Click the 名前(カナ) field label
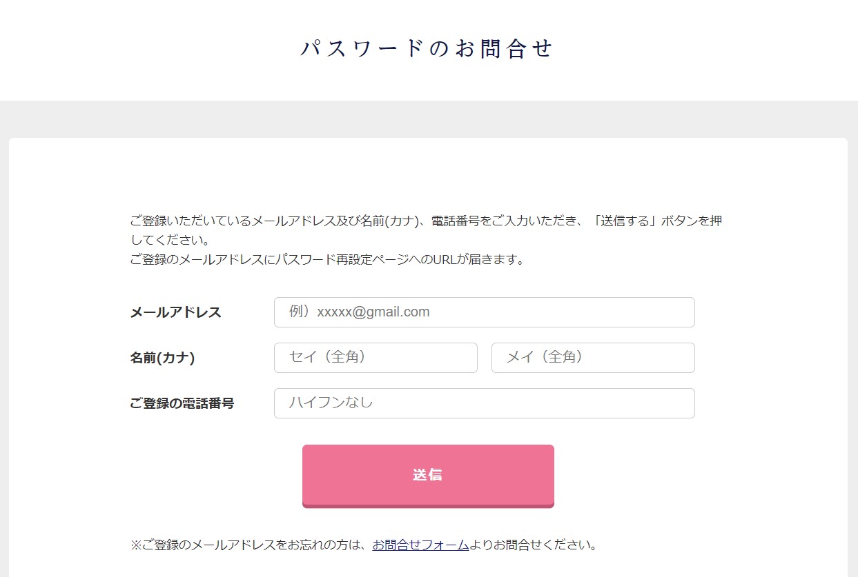Image resolution: width=858 pixels, height=577 pixels. pos(162,358)
